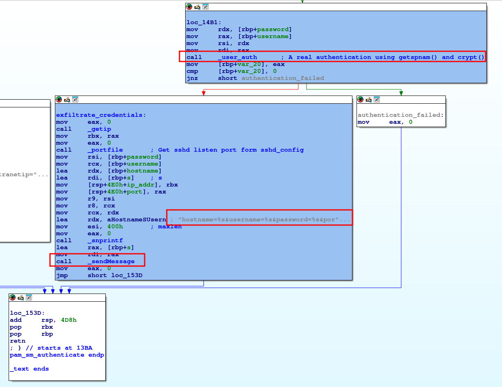This screenshot has height=387, width=502.
Task: Click group icon on authentication_failed node
Action: click(377, 100)
